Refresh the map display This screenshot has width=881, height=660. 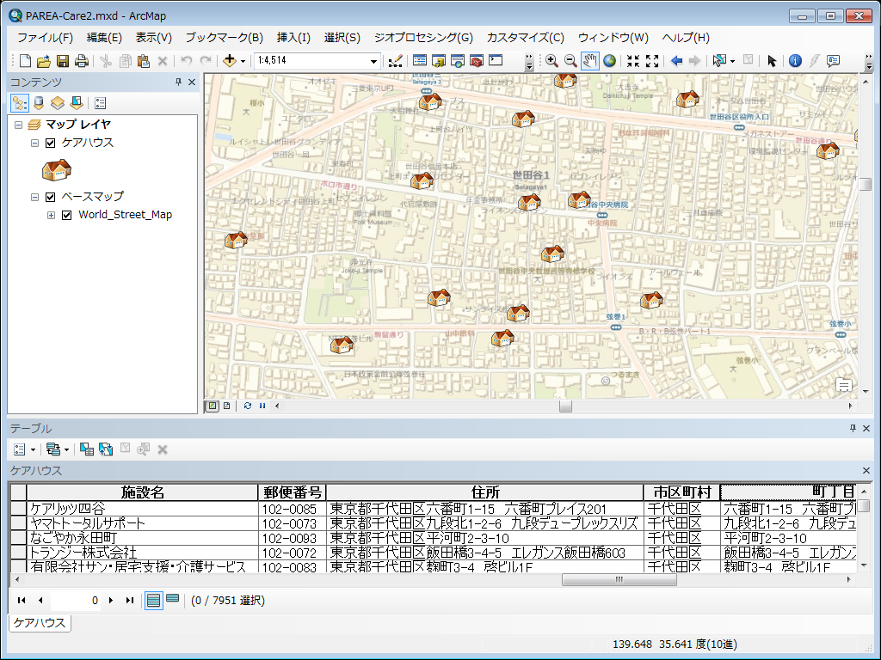click(247, 406)
